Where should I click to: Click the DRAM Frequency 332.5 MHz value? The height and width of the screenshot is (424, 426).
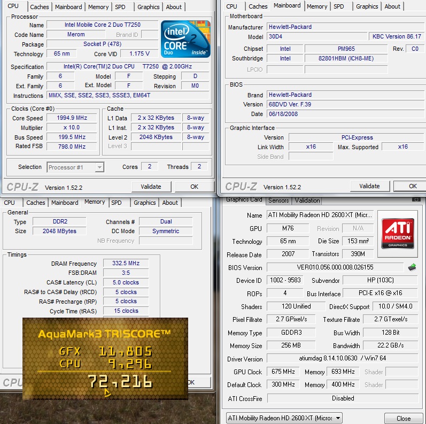click(x=126, y=263)
